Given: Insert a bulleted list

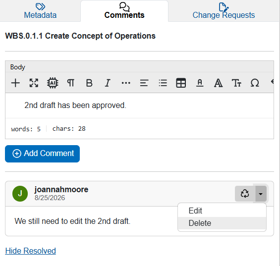Looking at the screenshot, I should [x=163, y=83].
